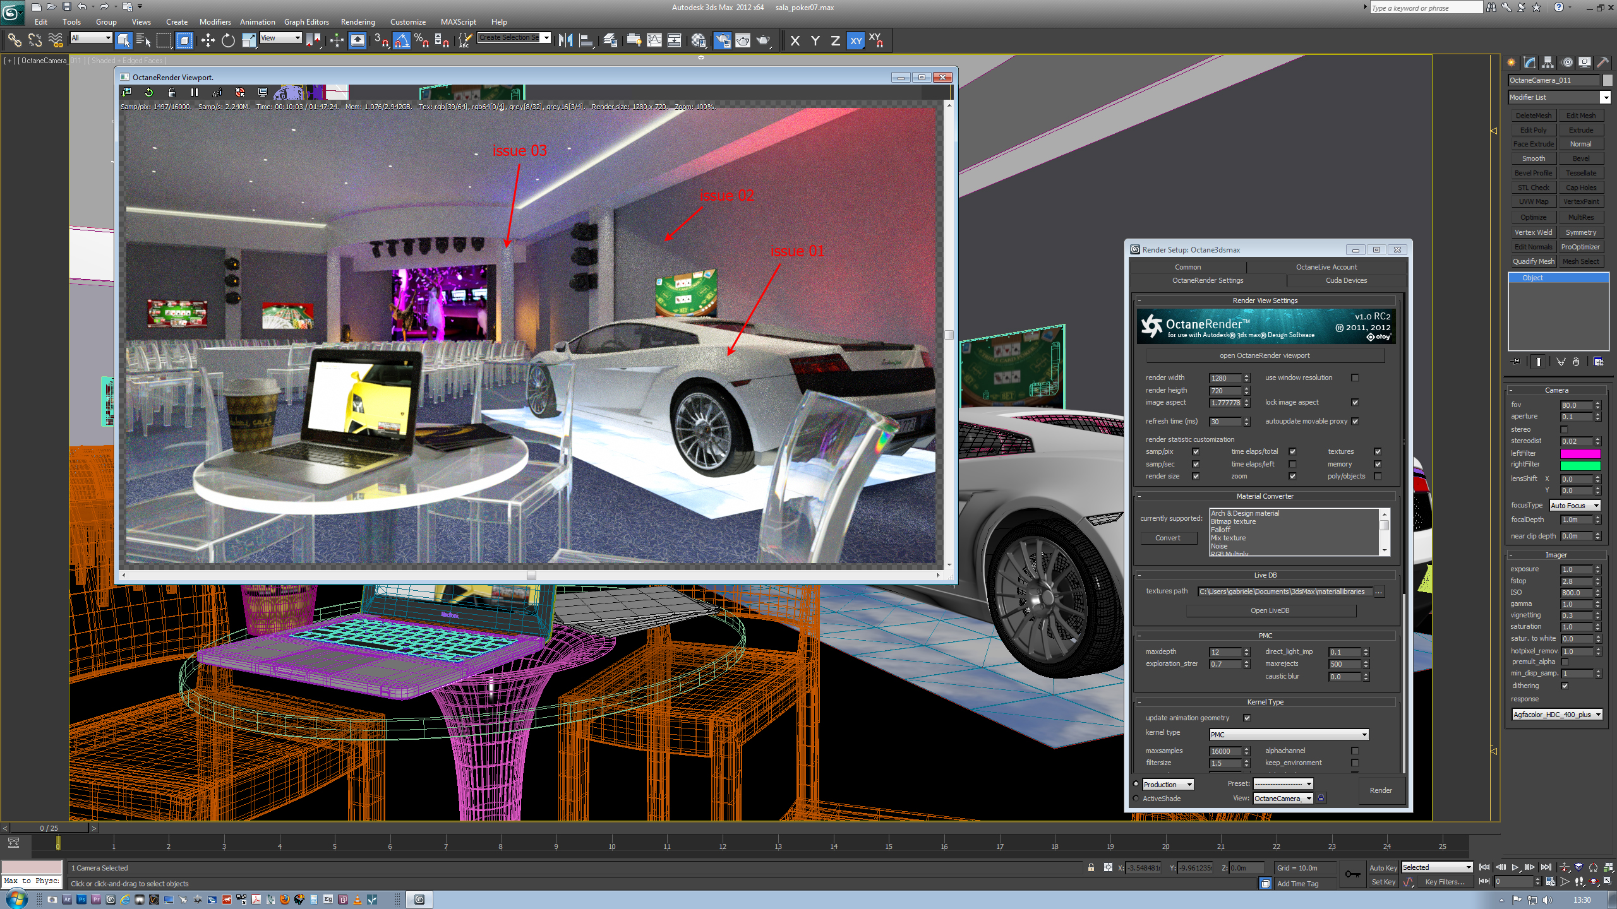Activate the Rotate tool
This screenshot has height=909, width=1617.
pos(228,41)
